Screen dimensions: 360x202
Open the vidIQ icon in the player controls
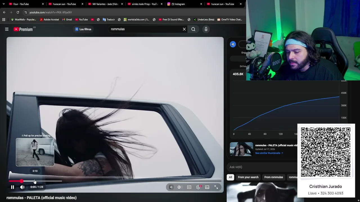pyautogui.click(x=171, y=187)
